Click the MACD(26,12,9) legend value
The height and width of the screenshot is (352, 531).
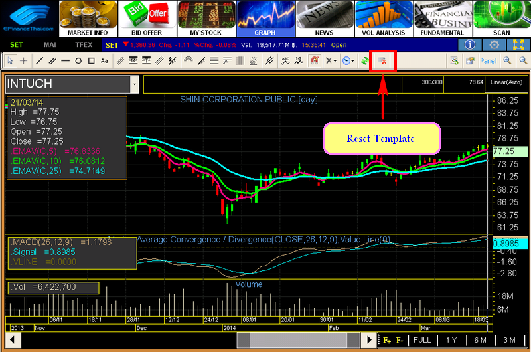tap(61, 242)
